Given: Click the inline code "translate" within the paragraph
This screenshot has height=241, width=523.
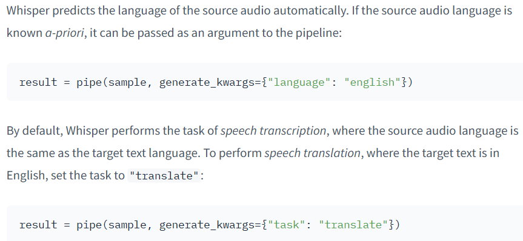Looking at the screenshot, I should [164, 176].
